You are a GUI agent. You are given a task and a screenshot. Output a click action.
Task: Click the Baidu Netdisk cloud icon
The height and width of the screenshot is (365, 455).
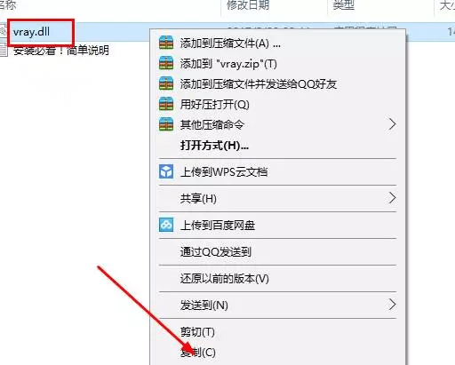[x=166, y=225]
